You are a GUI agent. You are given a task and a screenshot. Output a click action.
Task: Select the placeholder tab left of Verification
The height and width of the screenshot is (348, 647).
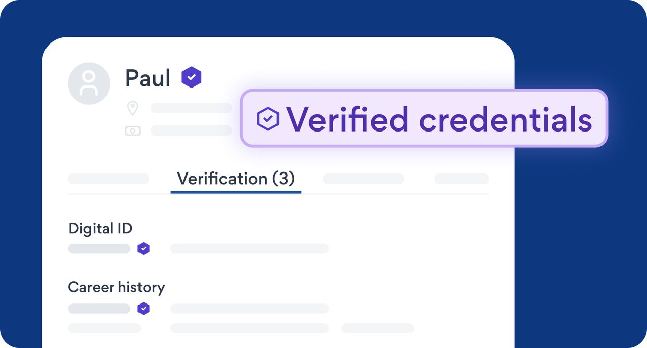tap(108, 179)
